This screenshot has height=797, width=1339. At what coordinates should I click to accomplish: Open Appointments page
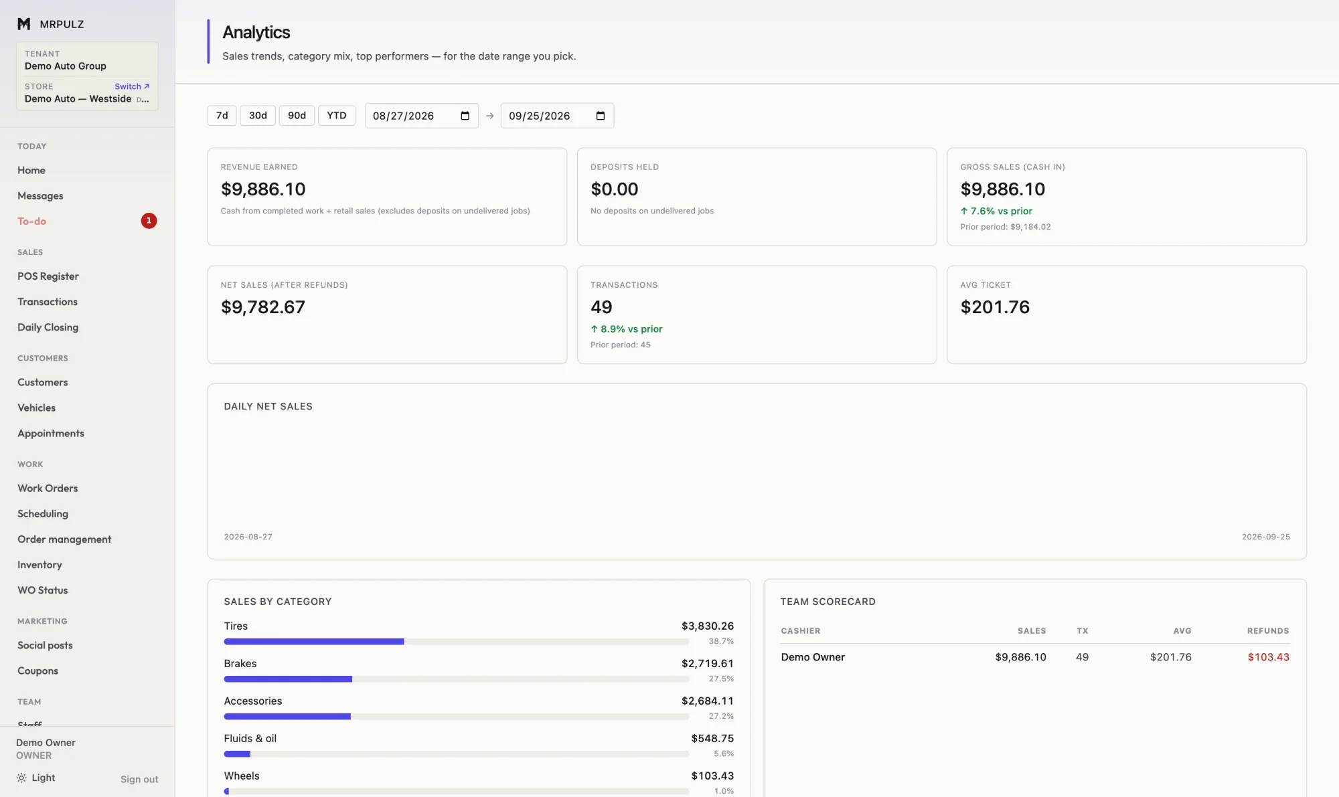(x=51, y=433)
